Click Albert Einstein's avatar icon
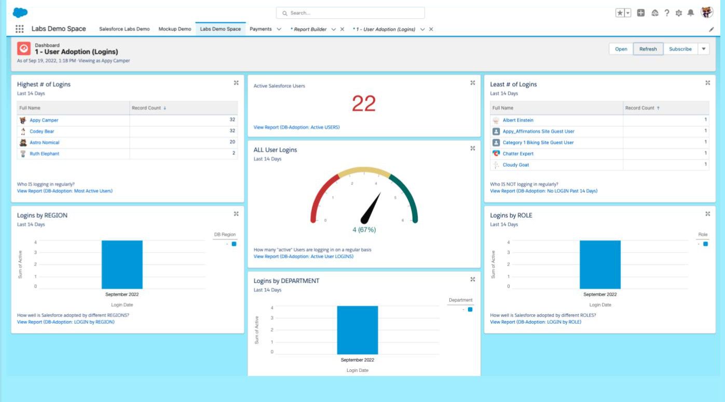This screenshot has height=402, width=725. click(496, 120)
